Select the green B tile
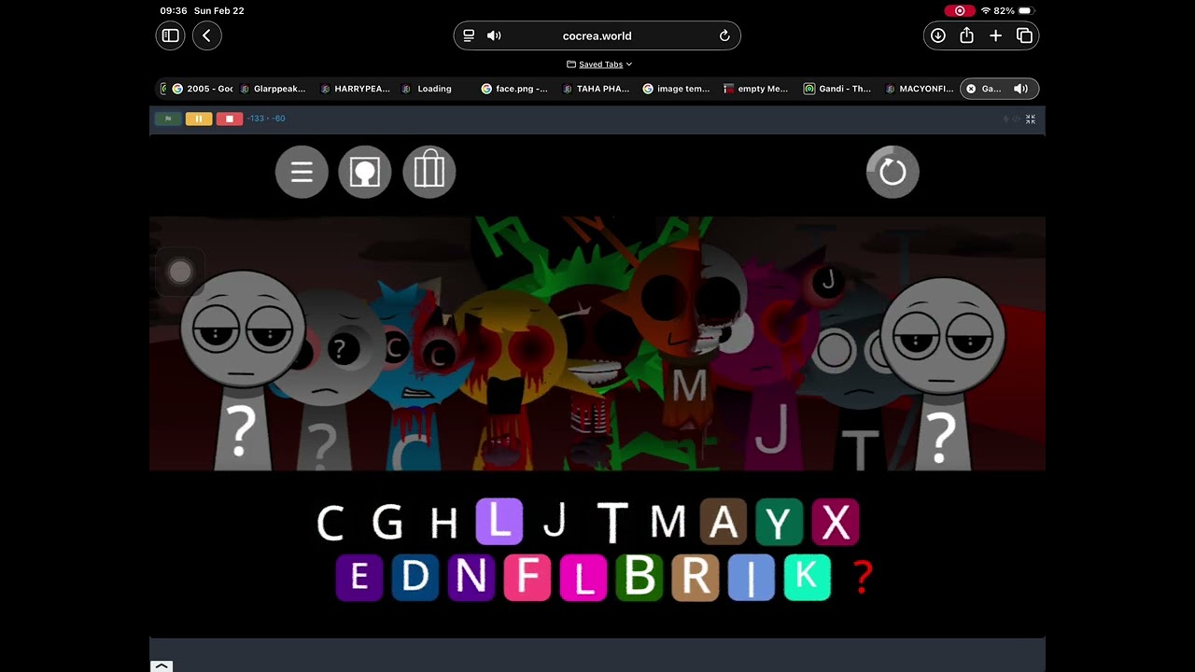This screenshot has width=1195, height=672. coord(640,578)
